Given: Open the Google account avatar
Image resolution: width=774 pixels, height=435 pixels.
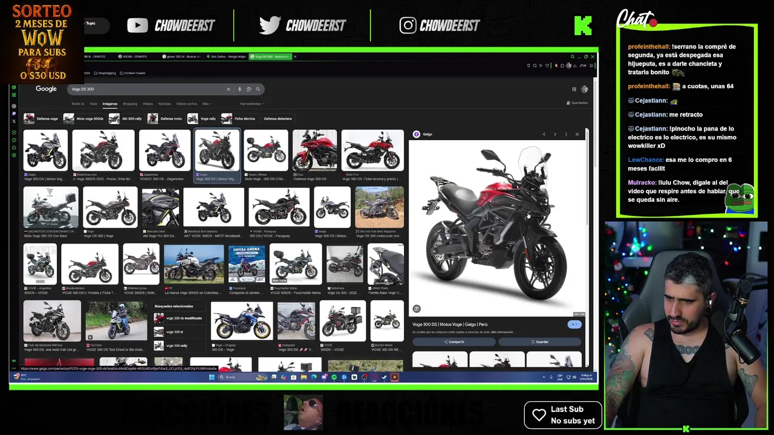Looking at the screenshot, I should point(585,89).
